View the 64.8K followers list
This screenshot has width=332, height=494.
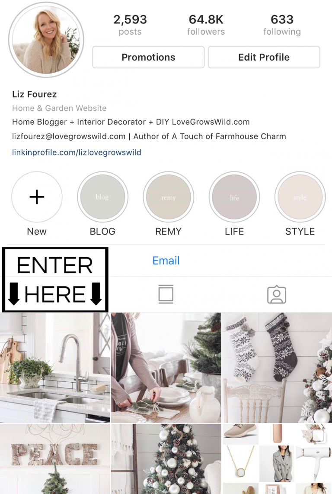coord(206,25)
